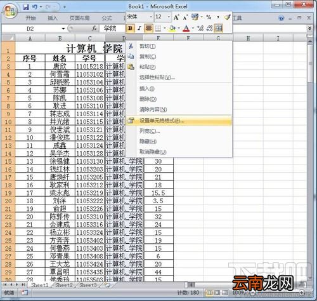Viewport: 317px width, 301px height.
Task: Decrease font size in mini toolbar
Action: pos(185,17)
